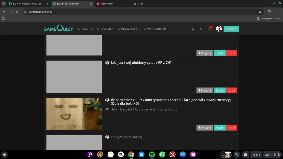Expand the Kategorie dropdown menu
283x159 pixels.
105,29
